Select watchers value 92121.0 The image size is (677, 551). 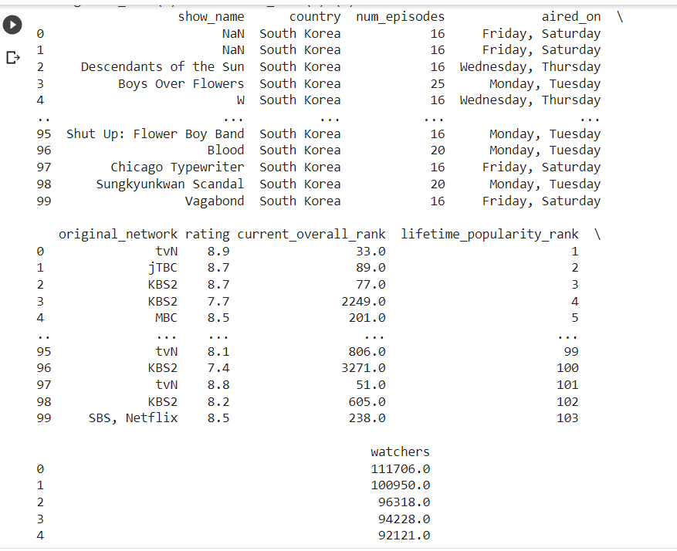(x=405, y=536)
